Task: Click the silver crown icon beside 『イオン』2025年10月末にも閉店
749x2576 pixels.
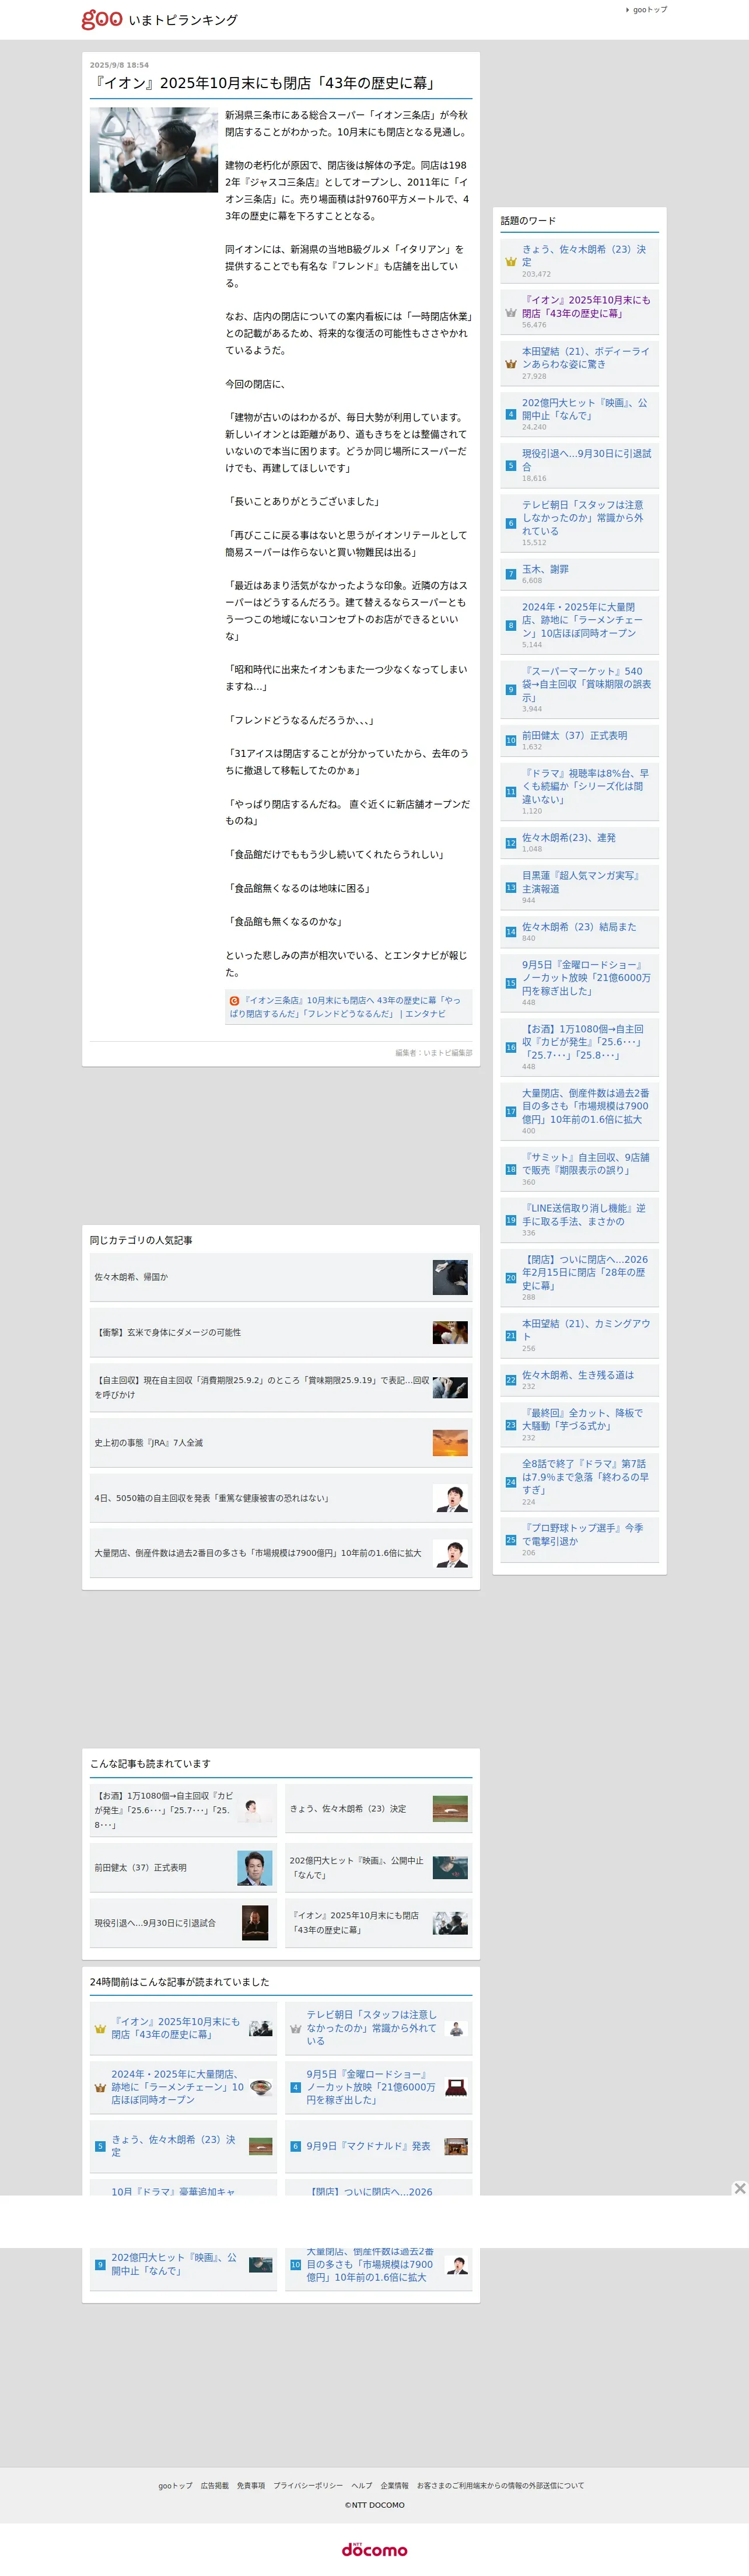Action: [x=511, y=313]
